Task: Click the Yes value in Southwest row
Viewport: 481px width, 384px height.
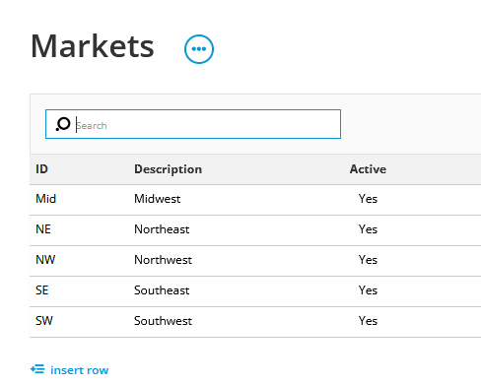Action: pyautogui.click(x=368, y=321)
